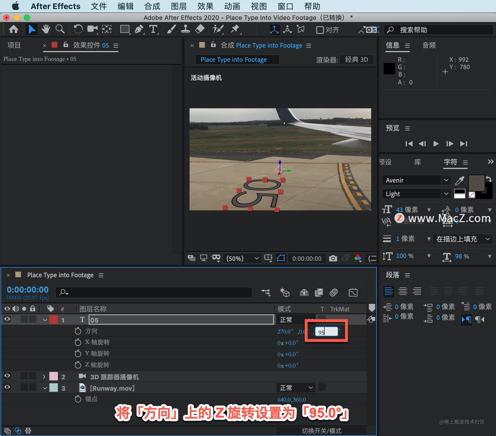Click 切换开关/模式 button
The image size is (496, 436).
[x=321, y=431]
